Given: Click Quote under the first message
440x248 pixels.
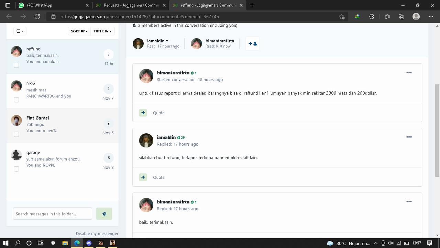Looking at the screenshot, I should pos(159,113).
